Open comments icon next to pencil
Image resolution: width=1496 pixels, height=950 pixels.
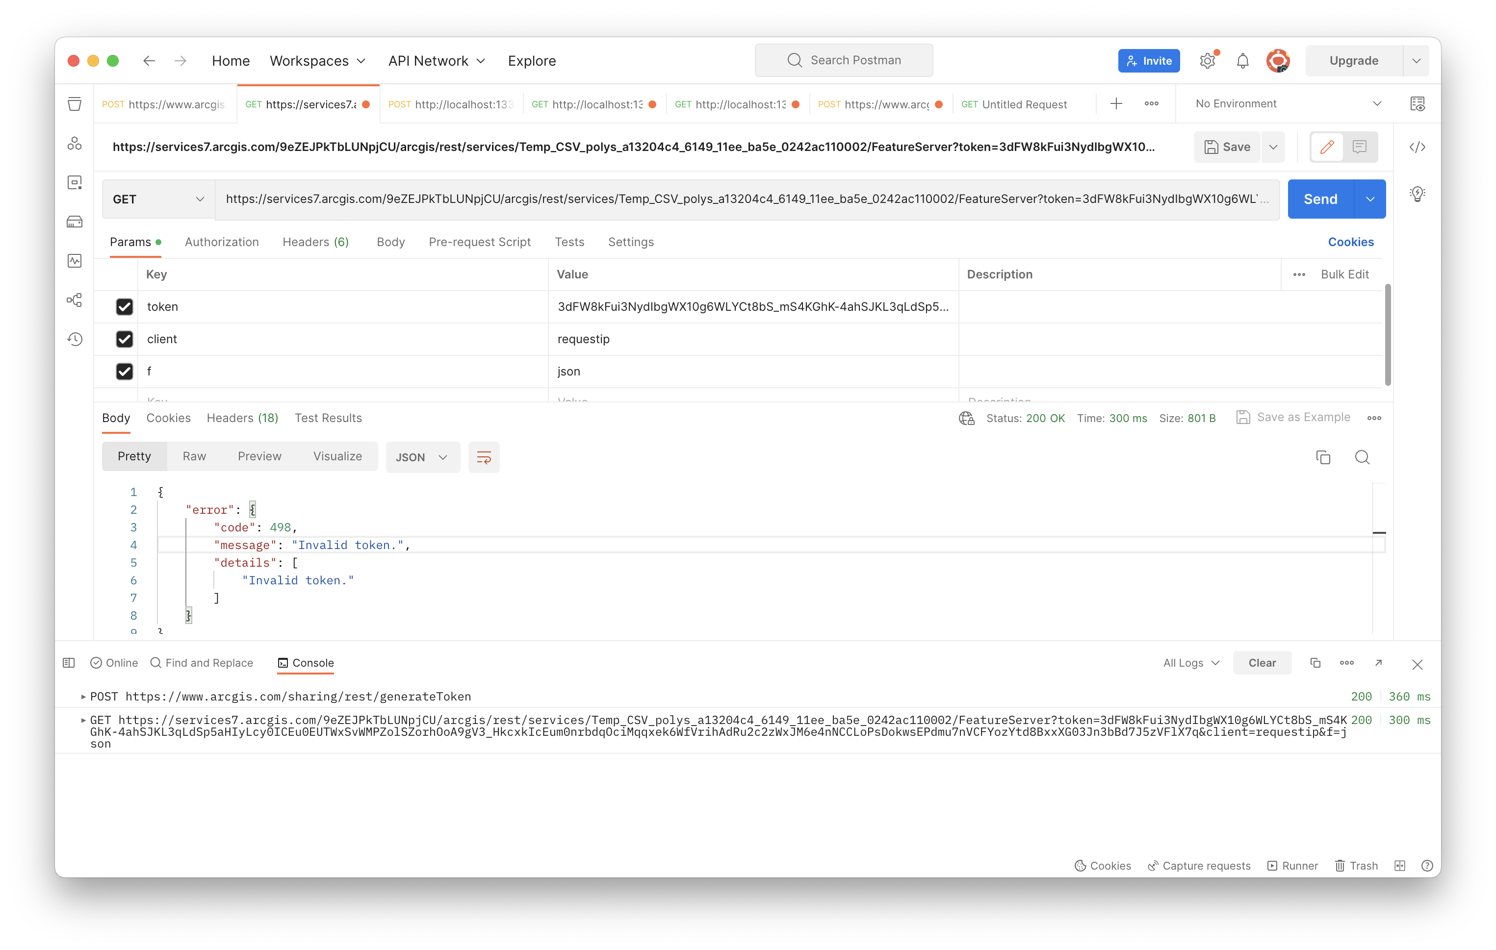tap(1360, 147)
